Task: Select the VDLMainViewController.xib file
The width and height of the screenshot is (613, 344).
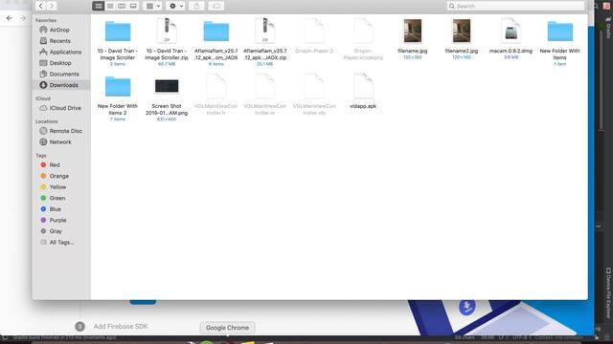Action: [314, 86]
